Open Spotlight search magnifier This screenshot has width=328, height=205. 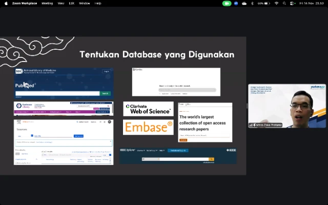(284, 4)
